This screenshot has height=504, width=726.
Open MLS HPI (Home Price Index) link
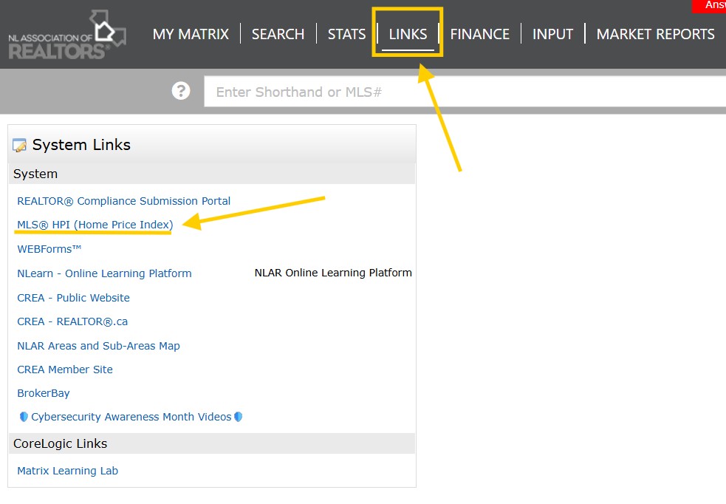[x=95, y=225]
